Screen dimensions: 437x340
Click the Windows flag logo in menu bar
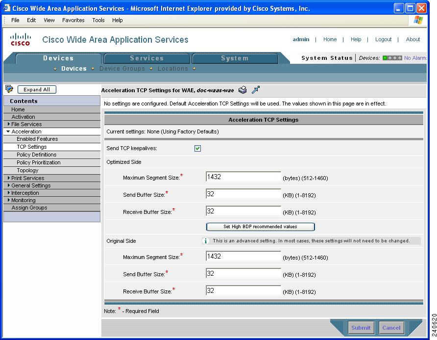click(x=418, y=20)
